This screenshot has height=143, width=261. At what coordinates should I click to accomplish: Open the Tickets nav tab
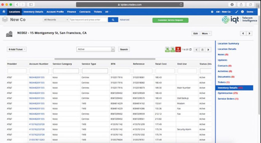click(x=98, y=12)
